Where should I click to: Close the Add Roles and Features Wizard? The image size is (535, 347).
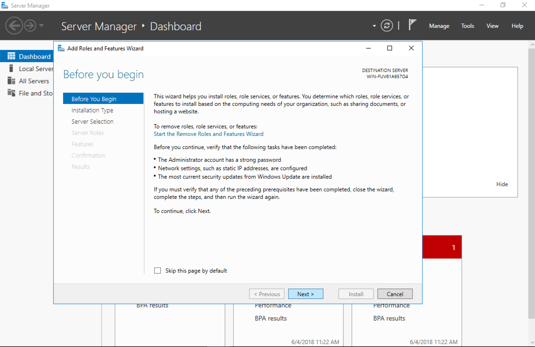pos(411,48)
